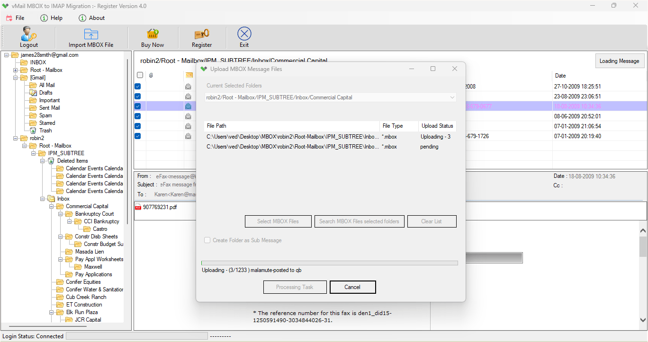Click the james28smith@gmail.com account folder icon
Image resolution: width=648 pixels, height=342 pixels.
coord(15,55)
